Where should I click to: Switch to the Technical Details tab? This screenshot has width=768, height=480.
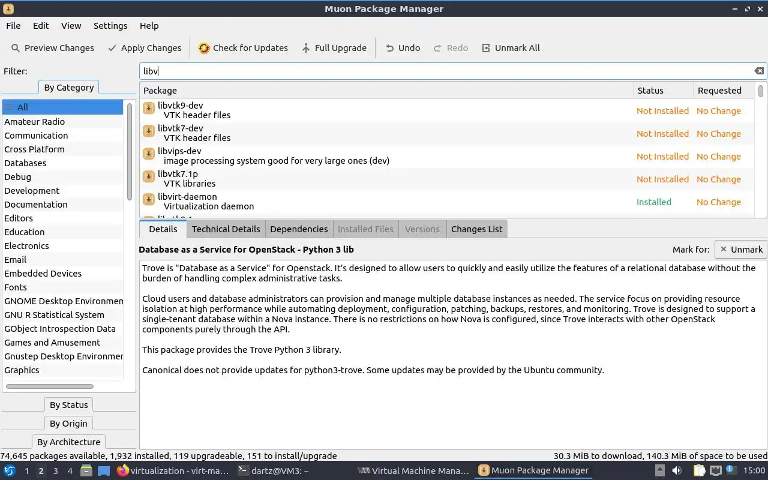[x=226, y=229]
